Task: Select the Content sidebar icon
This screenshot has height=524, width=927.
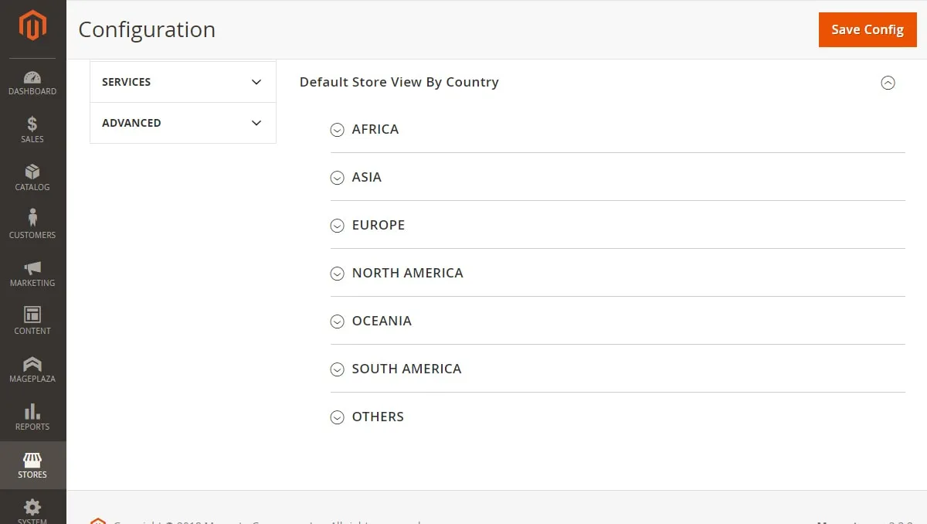Action: [32, 322]
